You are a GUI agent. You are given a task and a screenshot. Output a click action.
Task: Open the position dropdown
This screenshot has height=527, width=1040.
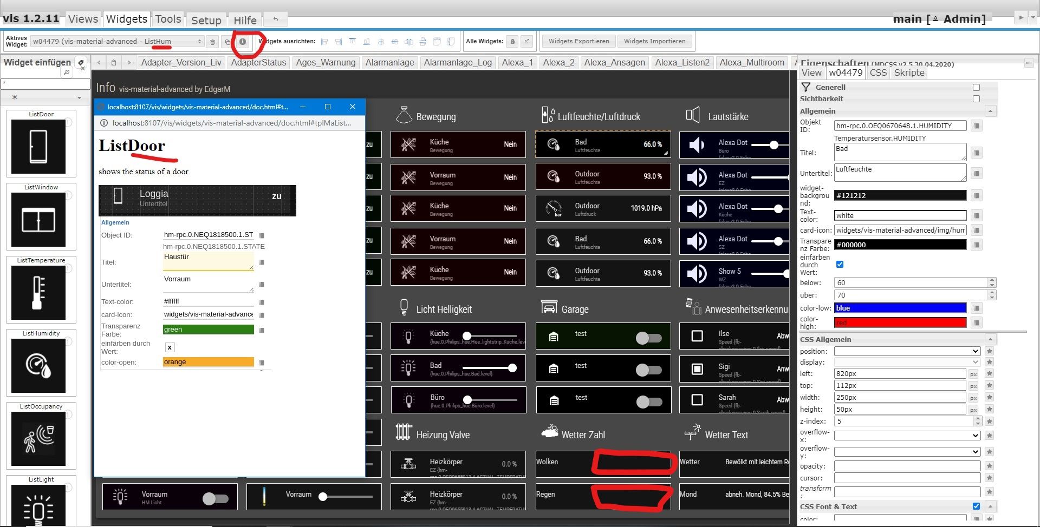tap(907, 351)
